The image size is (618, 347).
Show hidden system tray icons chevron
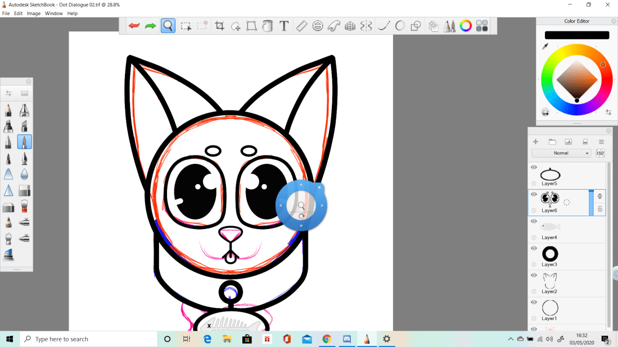[x=511, y=339]
